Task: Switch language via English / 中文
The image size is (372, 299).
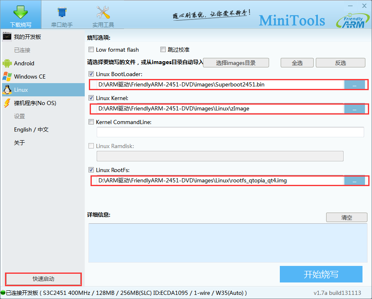Action: (x=31, y=129)
